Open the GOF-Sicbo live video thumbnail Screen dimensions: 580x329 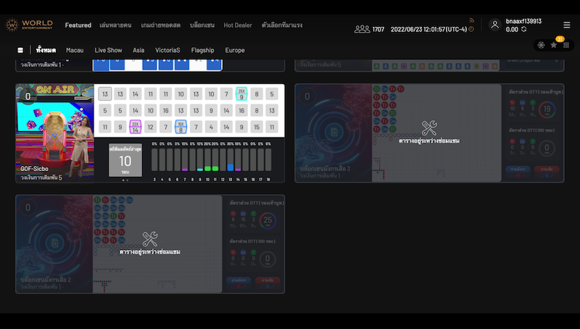pos(55,133)
